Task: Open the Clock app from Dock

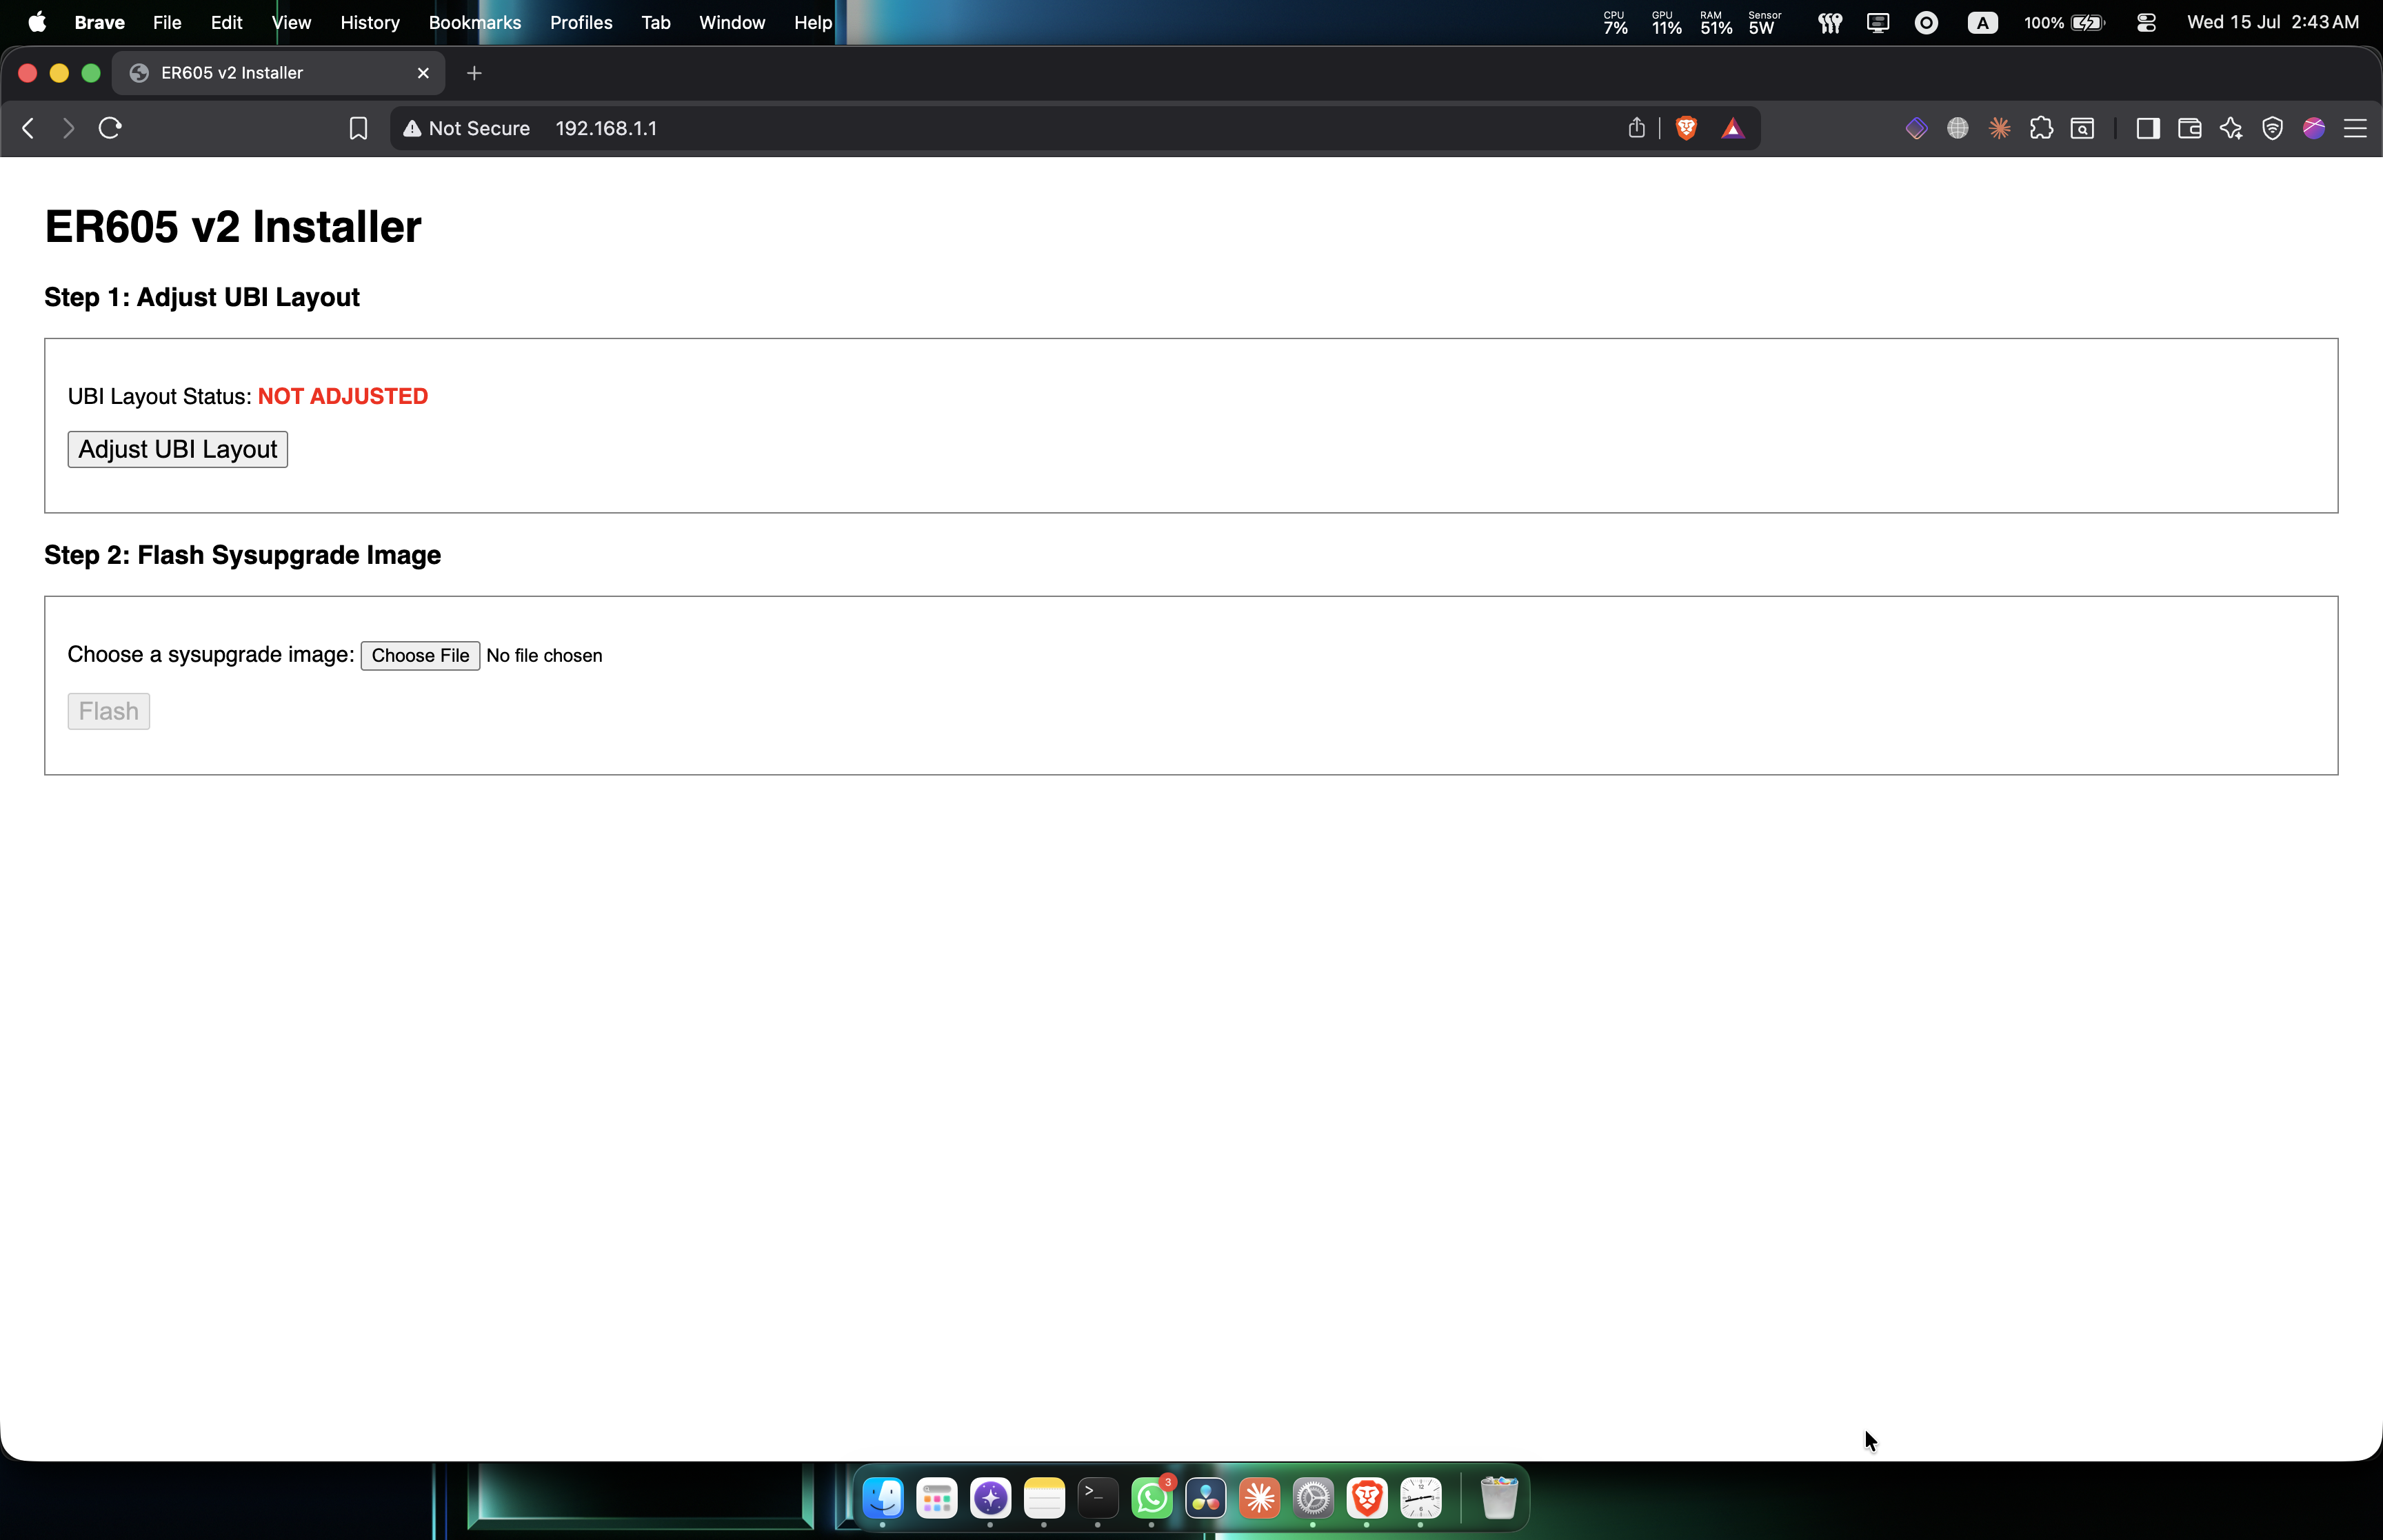Action: click(x=1421, y=1498)
